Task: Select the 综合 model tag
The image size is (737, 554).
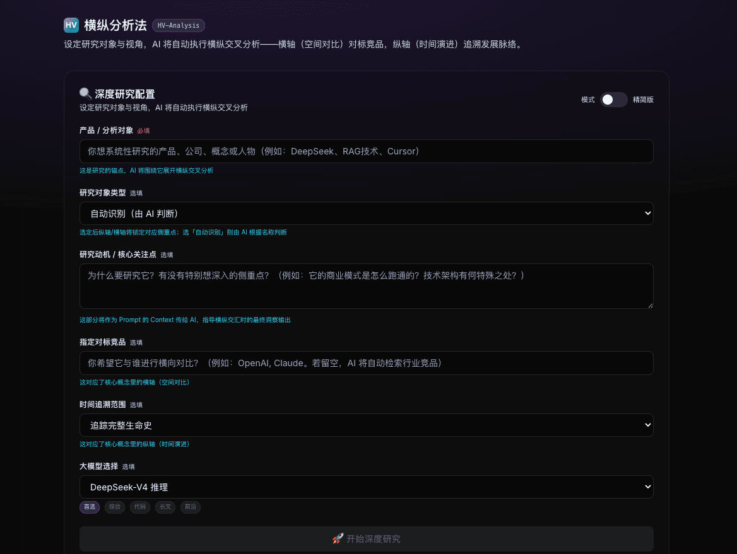Action: click(115, 507)
